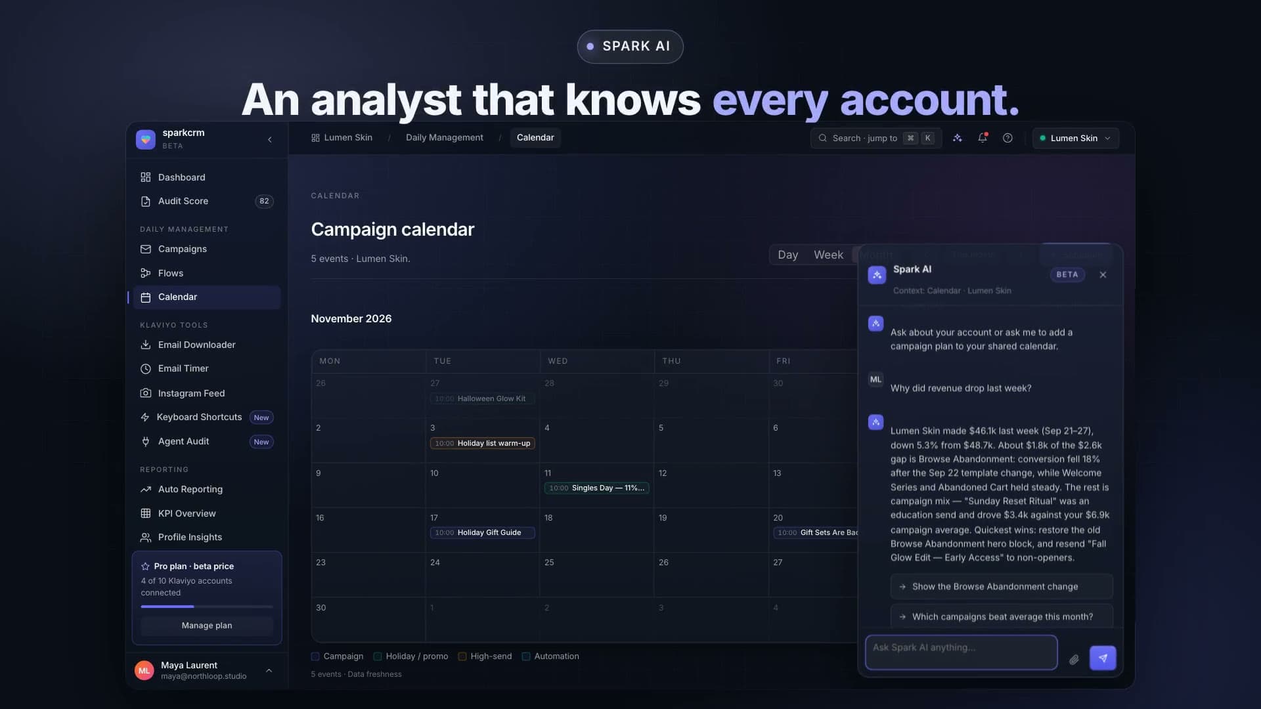Toggle the Holiday / promo legend checkbox
Image resolution: width=1261 pixels, height=709 pixels.
click(x=378, y=656)
